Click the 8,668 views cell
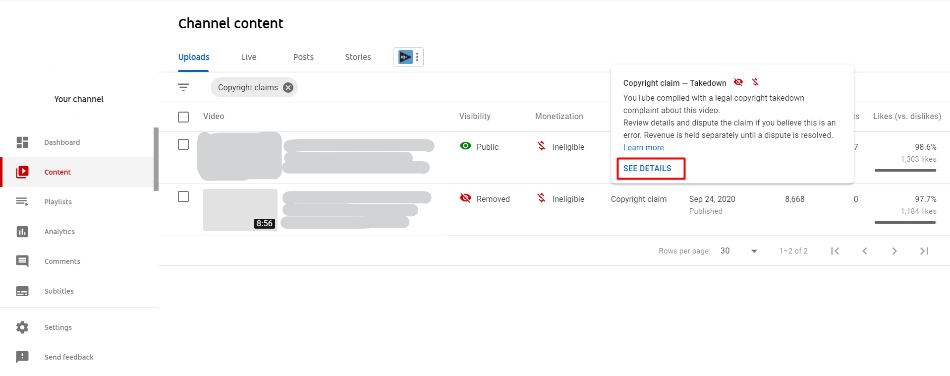 click(x=794, y=199)
